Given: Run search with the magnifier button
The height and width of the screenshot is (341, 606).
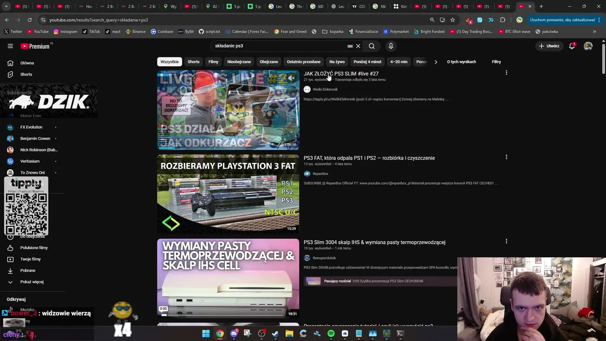Looking at the screenshot, I should pos(372,46).
